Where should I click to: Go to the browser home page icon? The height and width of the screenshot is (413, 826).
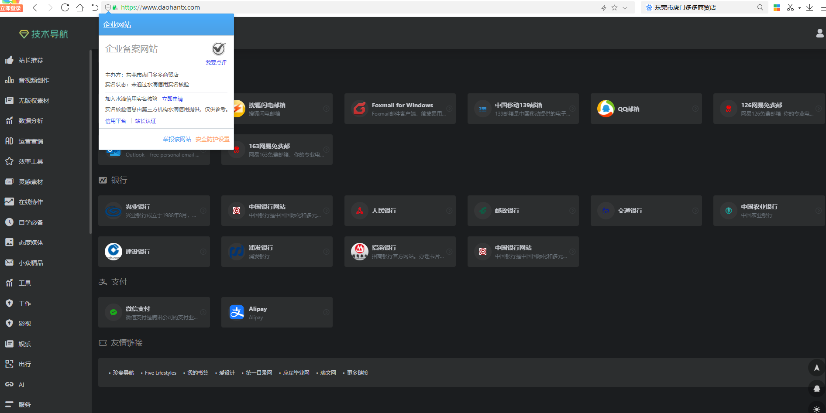coord(80,7)
